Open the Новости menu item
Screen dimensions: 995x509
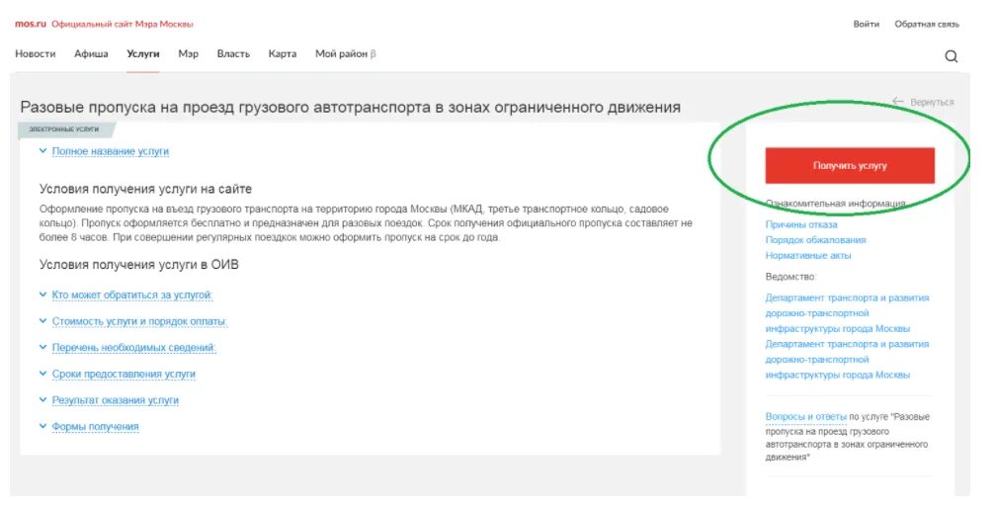point(36,54)
